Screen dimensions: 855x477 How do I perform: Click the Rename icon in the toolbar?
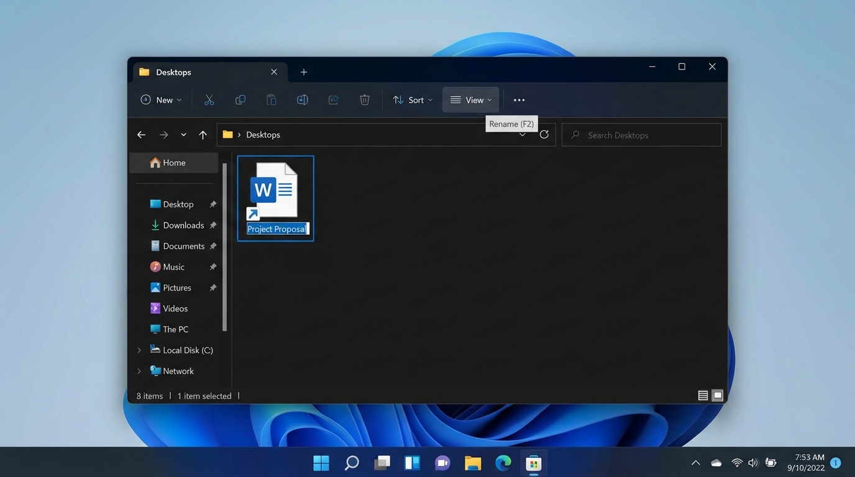click(x=302, y=99)
